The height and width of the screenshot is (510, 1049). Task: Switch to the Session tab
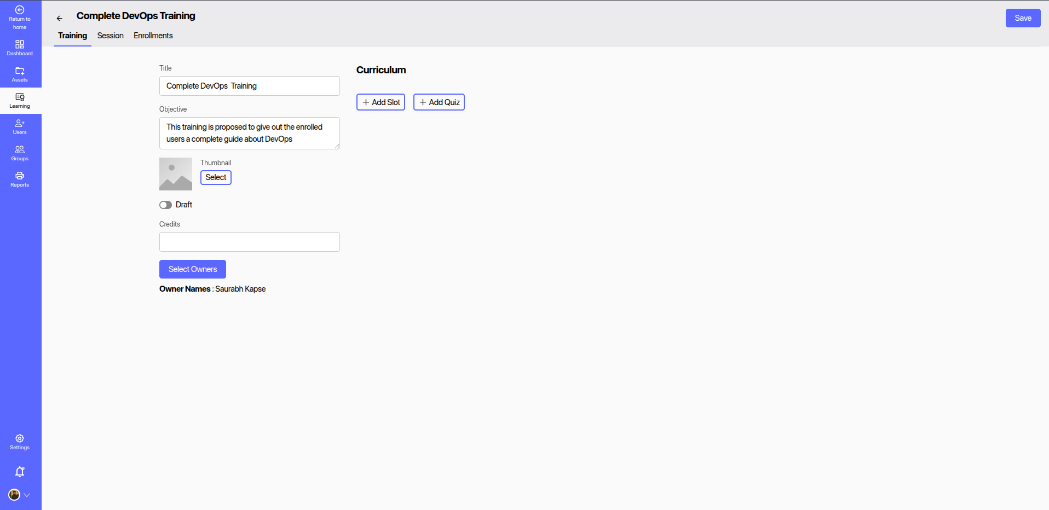110,36
